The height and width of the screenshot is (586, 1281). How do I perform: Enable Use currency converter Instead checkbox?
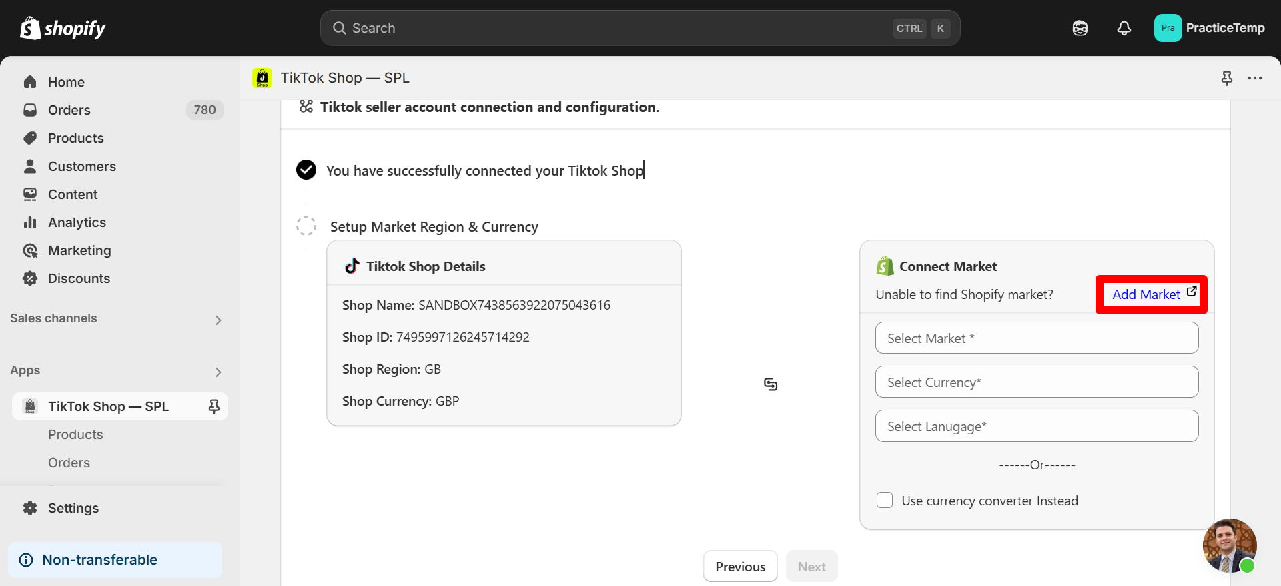pyautogui.click(x=885, y=501)
